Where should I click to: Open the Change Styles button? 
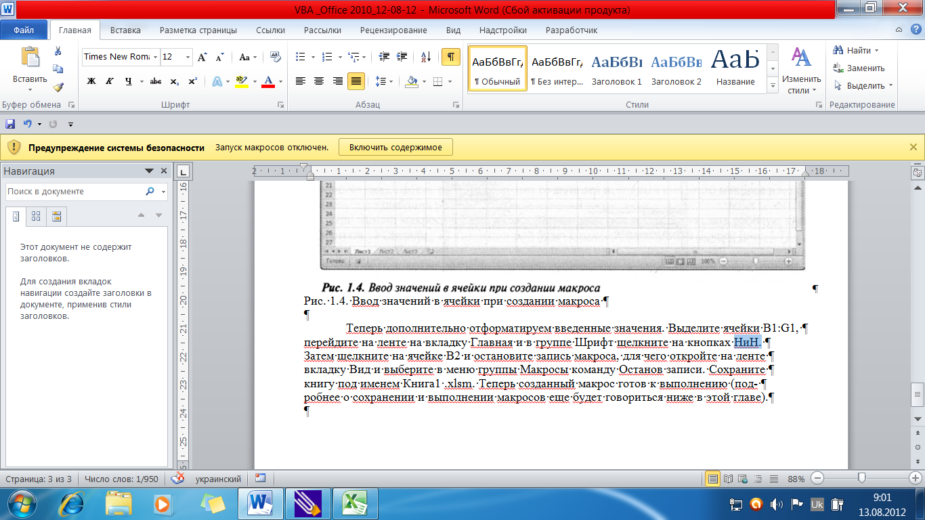pyautogui.click(x=802, y=70)
